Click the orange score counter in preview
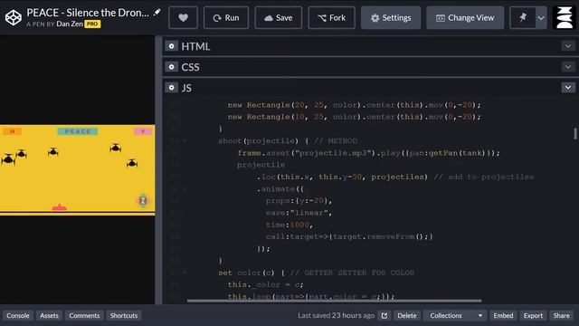 [x=12, y=131]
